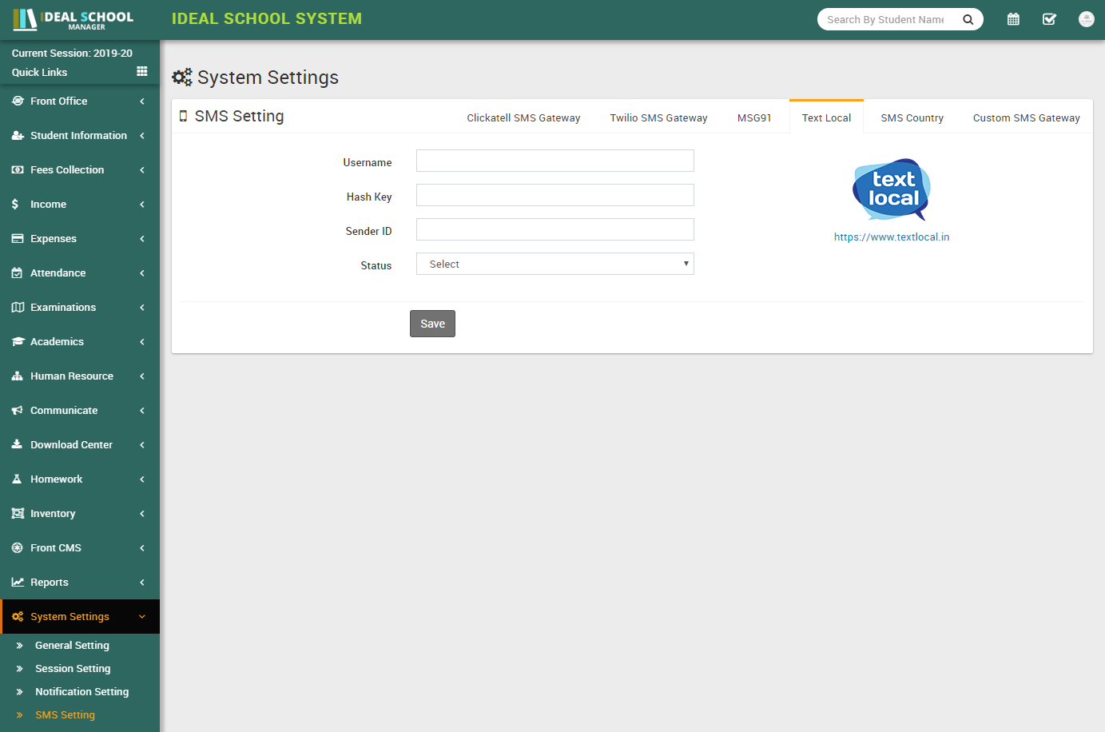Viewport: 1105px width, 732px height.
Task: Click the Examinations map icon
Action: point(18,307)
